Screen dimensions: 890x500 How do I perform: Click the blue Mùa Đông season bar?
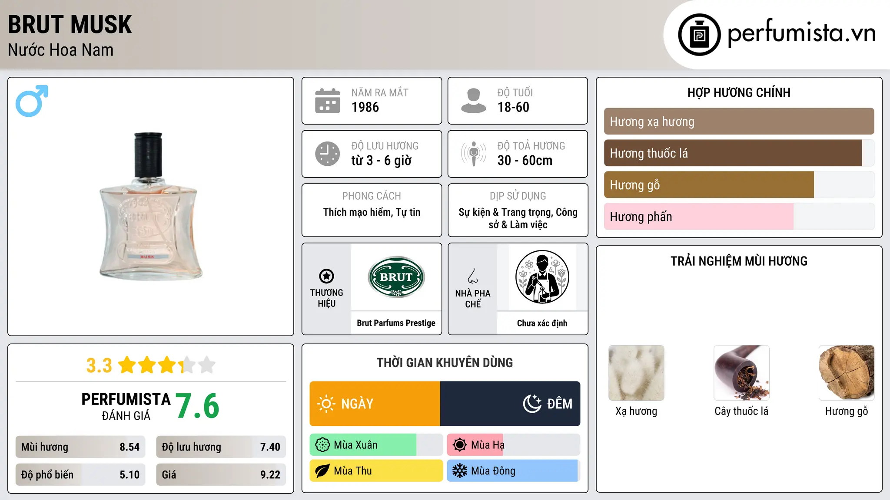click(512, 471)
